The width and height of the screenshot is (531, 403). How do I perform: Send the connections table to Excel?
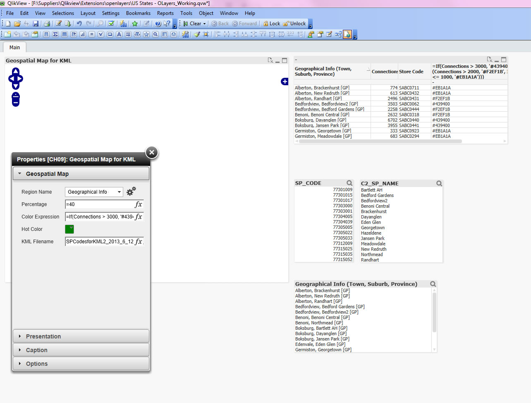(490, 60)
